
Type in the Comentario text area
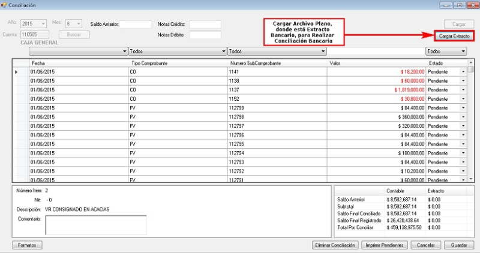96,225
